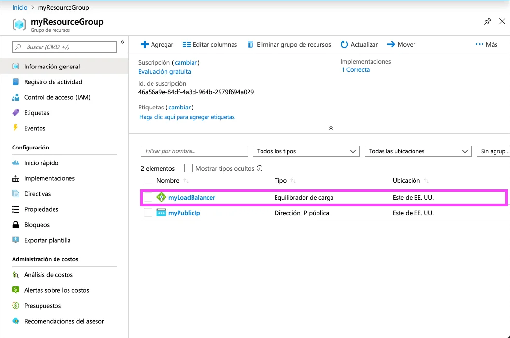The height and width of the screenshot is (338, 510).
Task: Collapse the sidebar with double chevron
Action: coord(123,42)
